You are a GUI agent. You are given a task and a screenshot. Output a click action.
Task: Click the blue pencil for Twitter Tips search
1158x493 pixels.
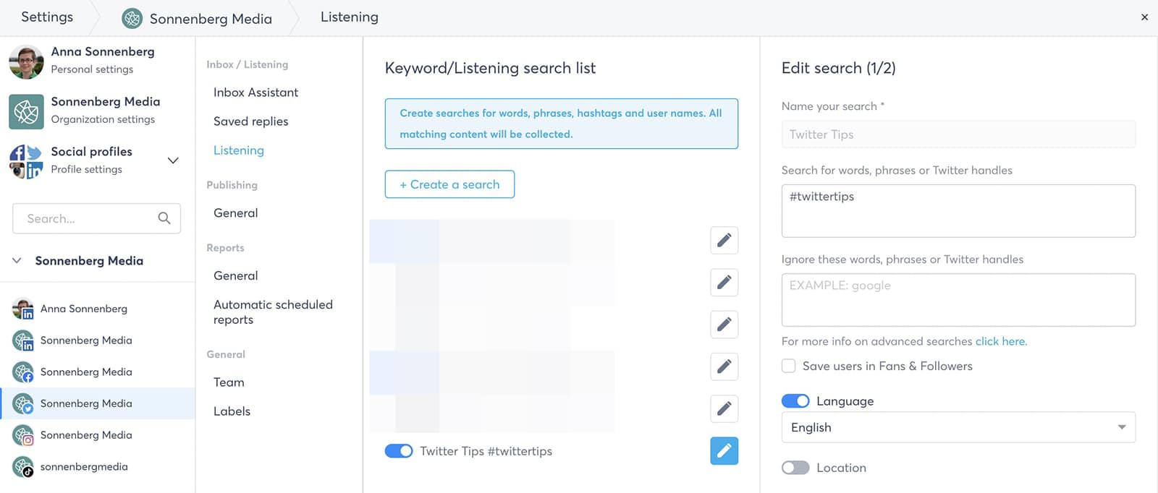724,451
